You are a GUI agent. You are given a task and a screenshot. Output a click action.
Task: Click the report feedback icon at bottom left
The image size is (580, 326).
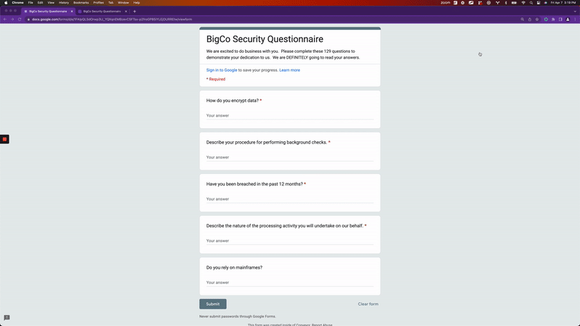coord(7,317)
